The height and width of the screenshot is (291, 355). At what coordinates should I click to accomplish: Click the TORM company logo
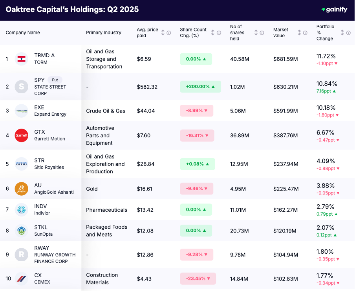[22, 59]
